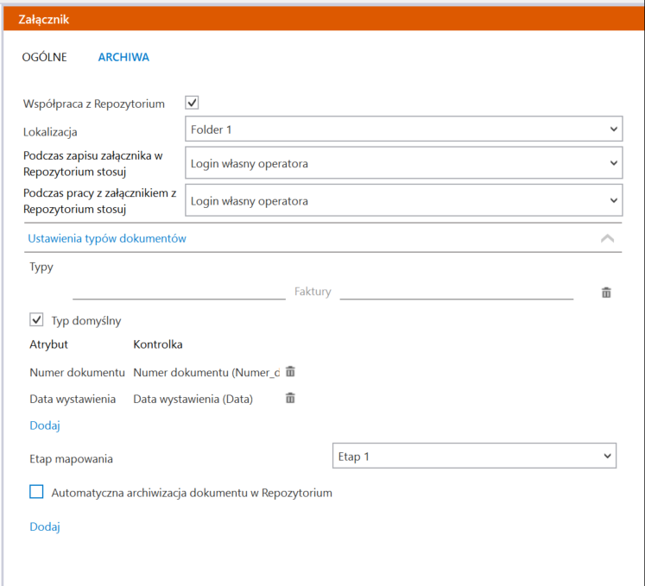This screenshot has height=586, width=645.
Task: Click the Załącznik title bar
Action: pos(324,19)
